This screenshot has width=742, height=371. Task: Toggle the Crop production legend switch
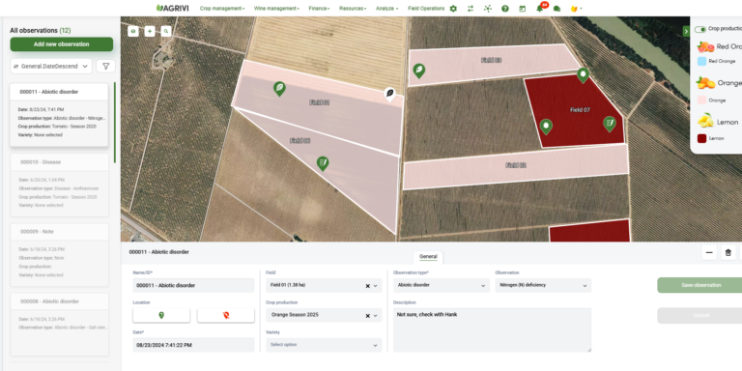[700, 29]
